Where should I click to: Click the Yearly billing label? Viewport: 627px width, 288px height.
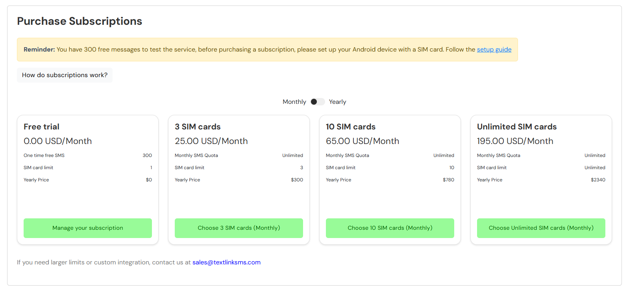(337, 102)
